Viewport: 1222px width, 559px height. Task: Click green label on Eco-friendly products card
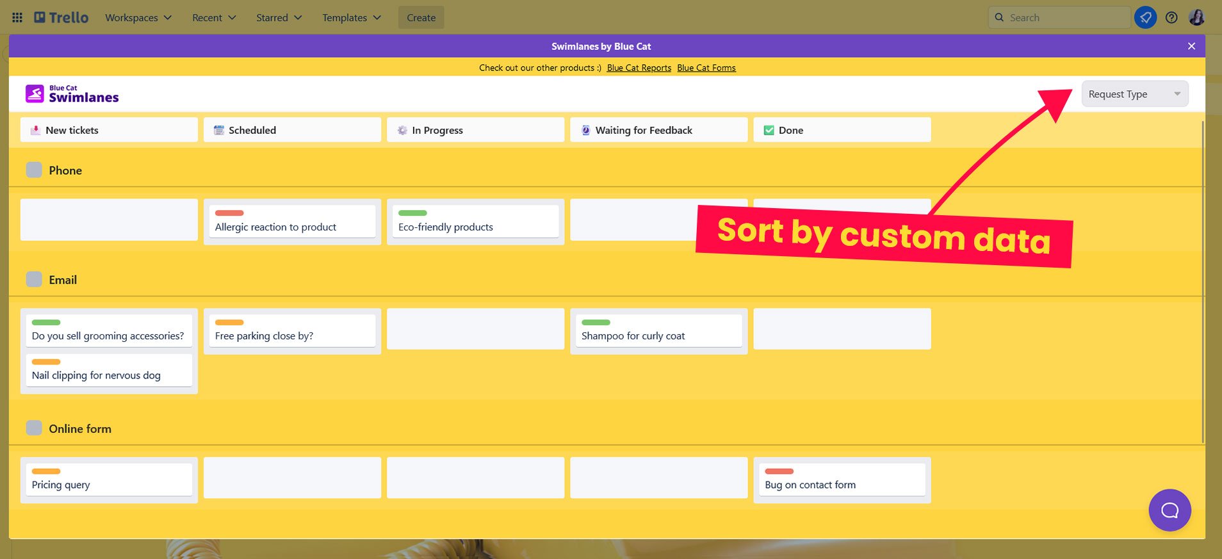pos(412,213)
